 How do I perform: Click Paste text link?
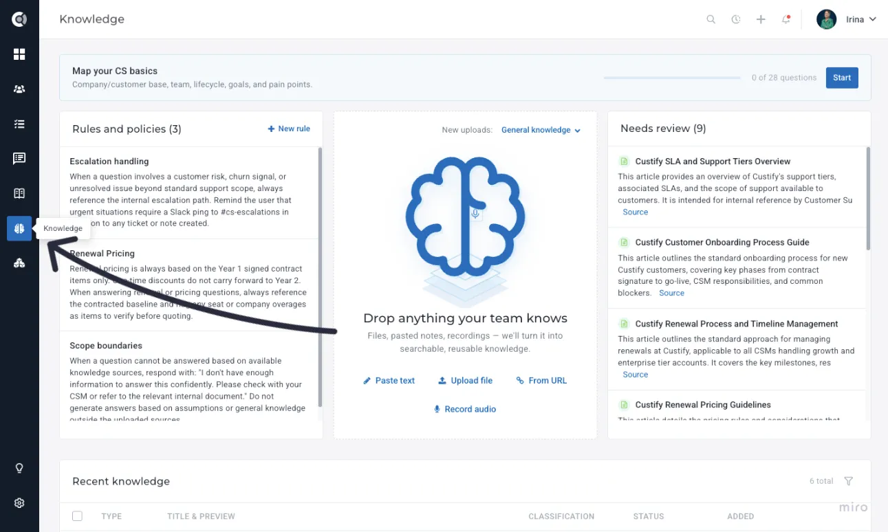pos(389,380)
